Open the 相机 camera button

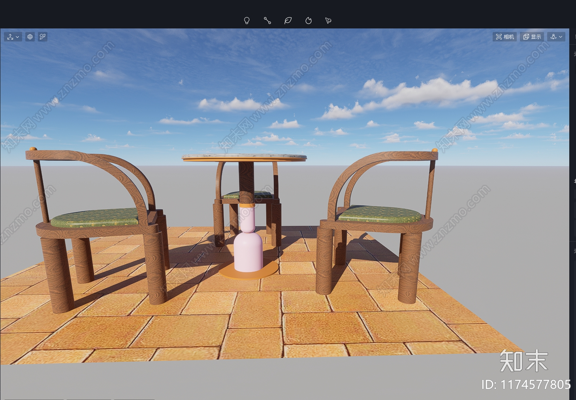pos(505,37)
